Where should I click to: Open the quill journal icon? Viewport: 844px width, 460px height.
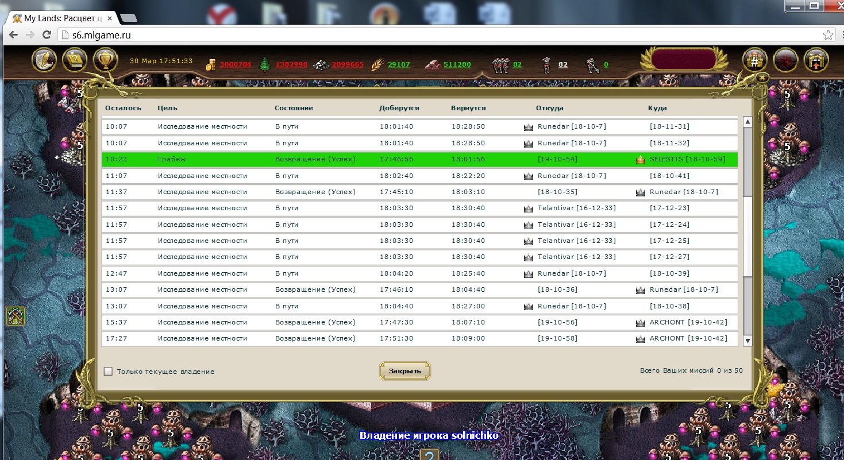[x=44, y=59]
